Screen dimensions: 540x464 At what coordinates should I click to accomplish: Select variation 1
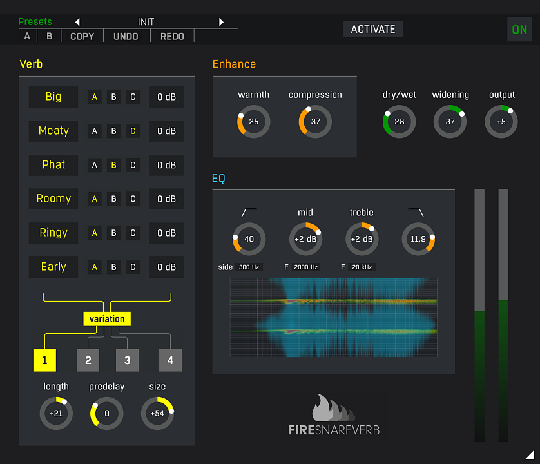pyautogui.click(x=44, y=360)
